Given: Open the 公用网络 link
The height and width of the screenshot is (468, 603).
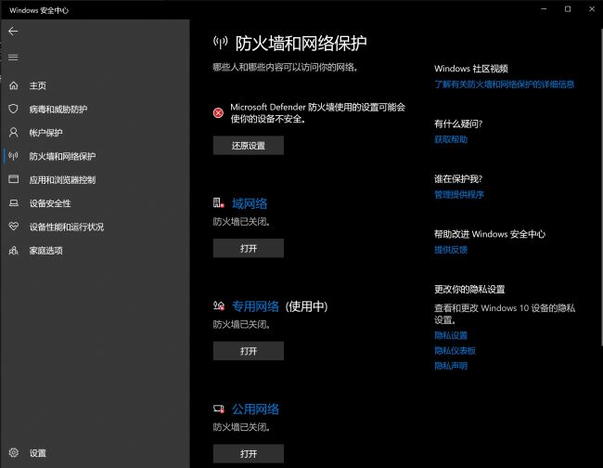Looking at the screenshot, I should [x=255, y=409].
